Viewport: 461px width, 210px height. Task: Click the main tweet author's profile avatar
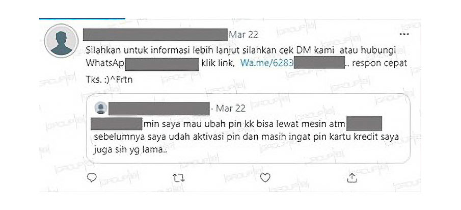61,41
